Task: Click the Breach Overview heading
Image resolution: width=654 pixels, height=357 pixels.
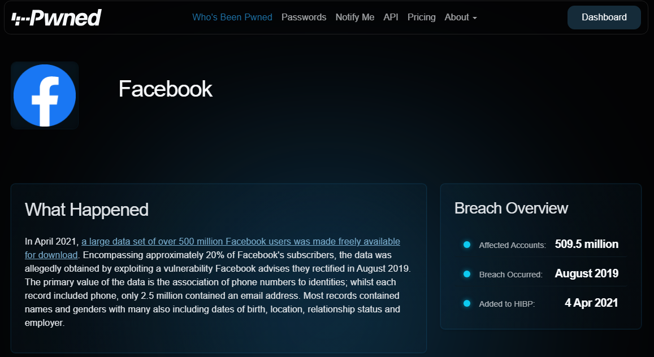Action: coord(511,208)
